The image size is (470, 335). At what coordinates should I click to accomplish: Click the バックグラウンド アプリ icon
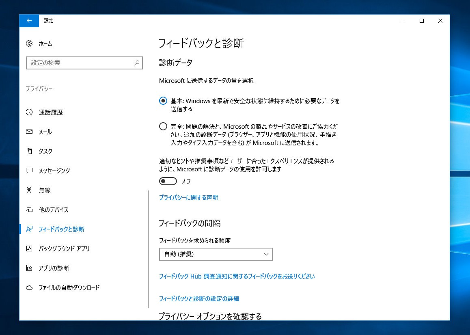pos(29,249)
